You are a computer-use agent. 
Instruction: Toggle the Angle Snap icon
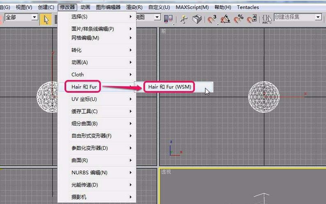(x=225, y=19)
